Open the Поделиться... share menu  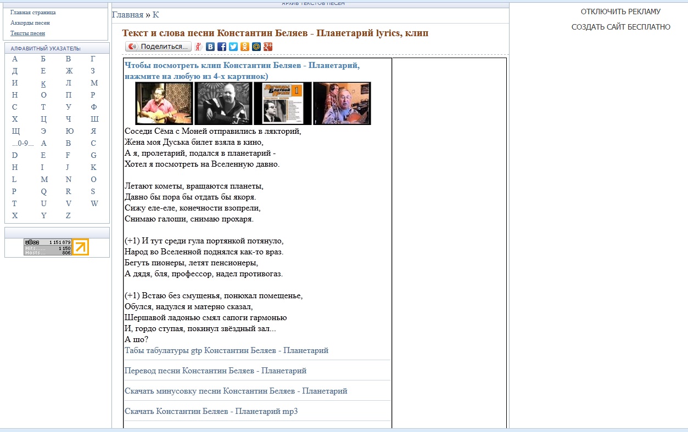click(x=159, y=47)
